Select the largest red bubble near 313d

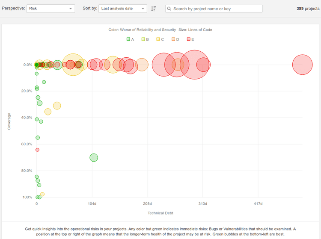pyautogui.click(x=194, y=65)
